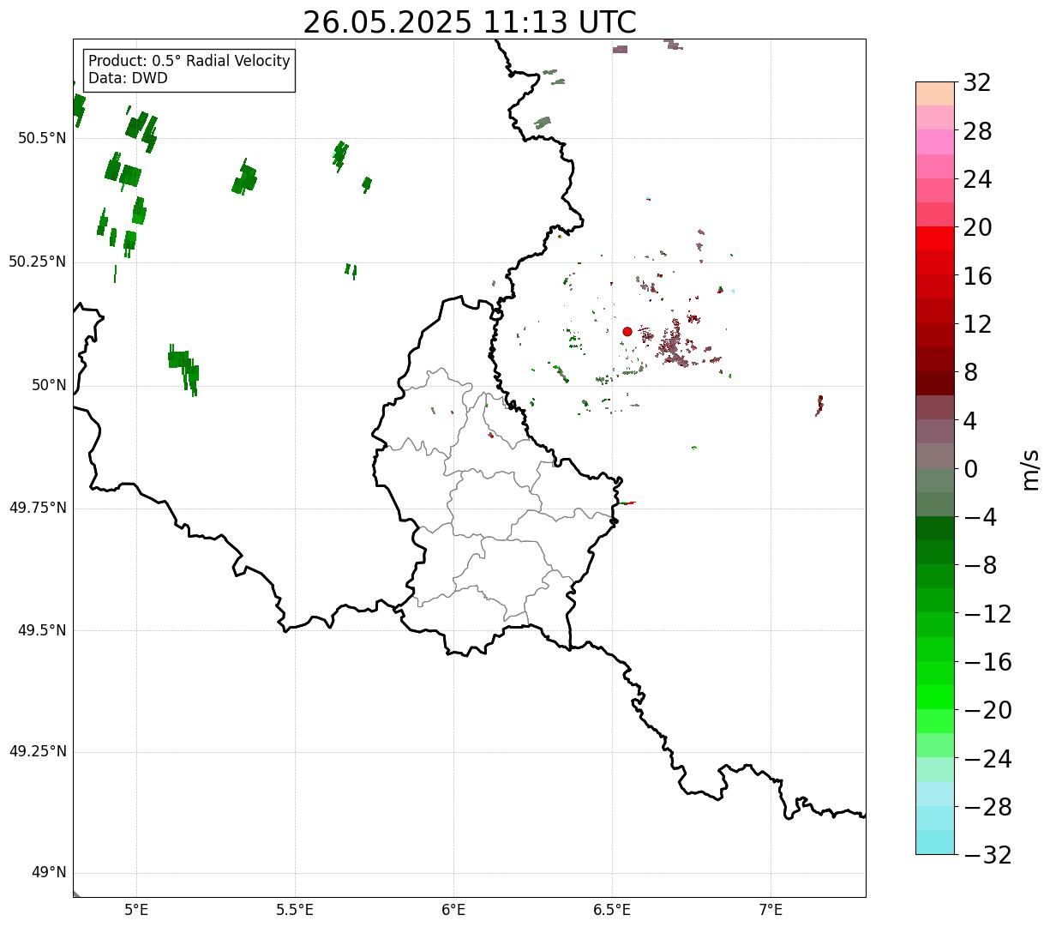Click longitude label 5.5°E
Viewport: 1050px width, 927px height.
click(x=295, y=909)
